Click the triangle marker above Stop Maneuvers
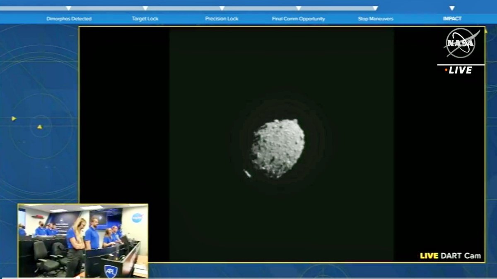The height and width of the screenshot is (279, 497). [375, 8]
